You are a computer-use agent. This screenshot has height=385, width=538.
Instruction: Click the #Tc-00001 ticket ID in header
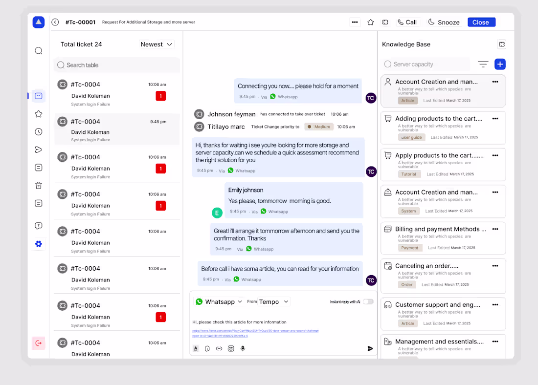[80, 22]
